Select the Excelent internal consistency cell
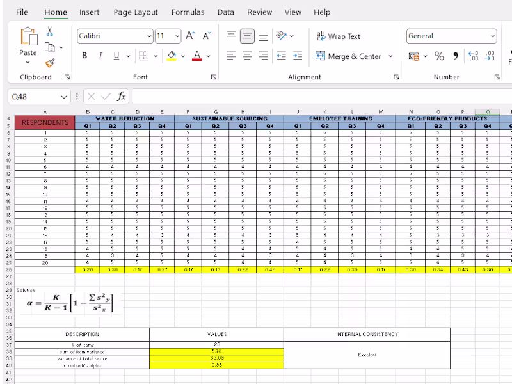Screen dimensions: 512x384 367,355
